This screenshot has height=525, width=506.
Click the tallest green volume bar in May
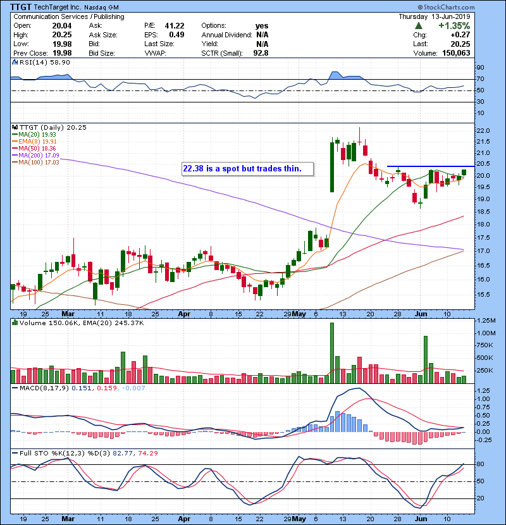click(332, 353)
